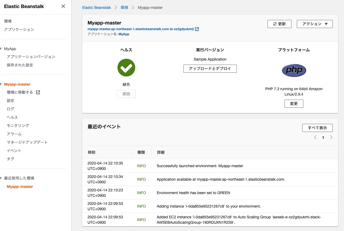The width and height of the screenshot is (344, 231).
Task: Open the アクション dropdown menu
Action: (x=314, y=24)
